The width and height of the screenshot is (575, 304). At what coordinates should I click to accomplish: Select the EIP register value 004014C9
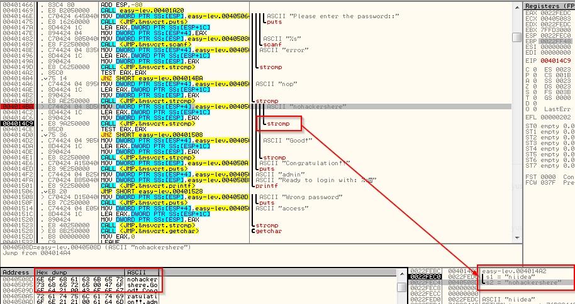tap(555, 60)
